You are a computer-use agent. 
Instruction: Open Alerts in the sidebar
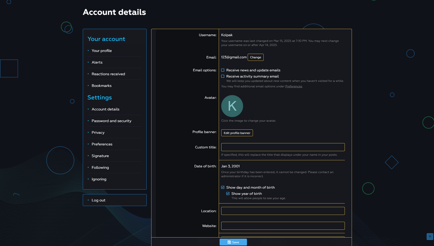click(97, 63)
